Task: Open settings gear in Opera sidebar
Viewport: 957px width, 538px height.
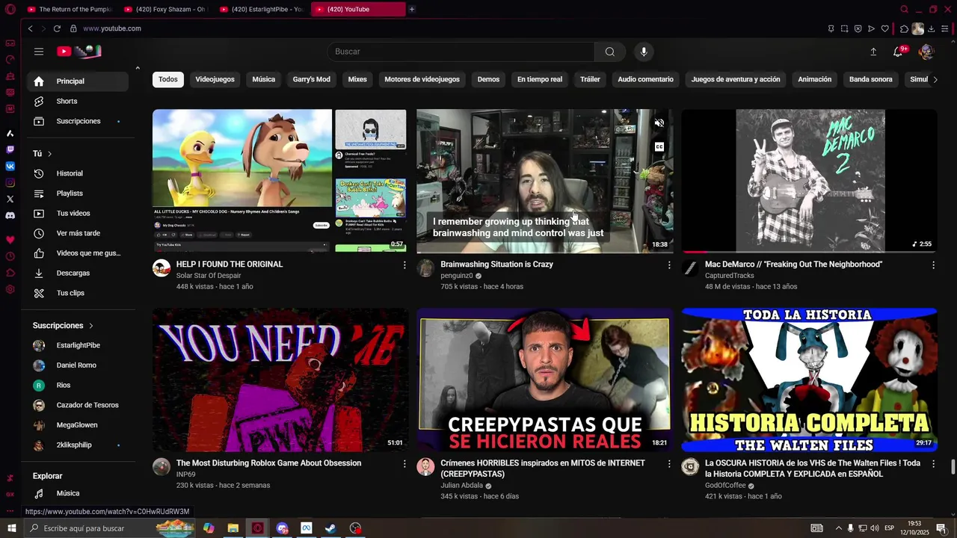Action: [x=10, y=289]
